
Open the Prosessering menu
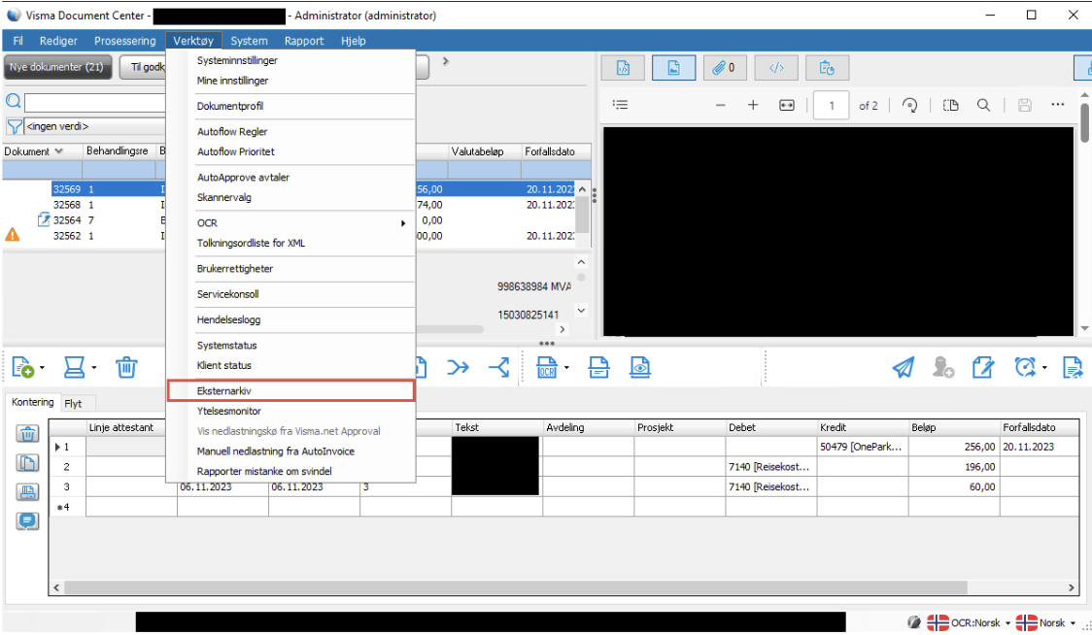pos(125,41)
